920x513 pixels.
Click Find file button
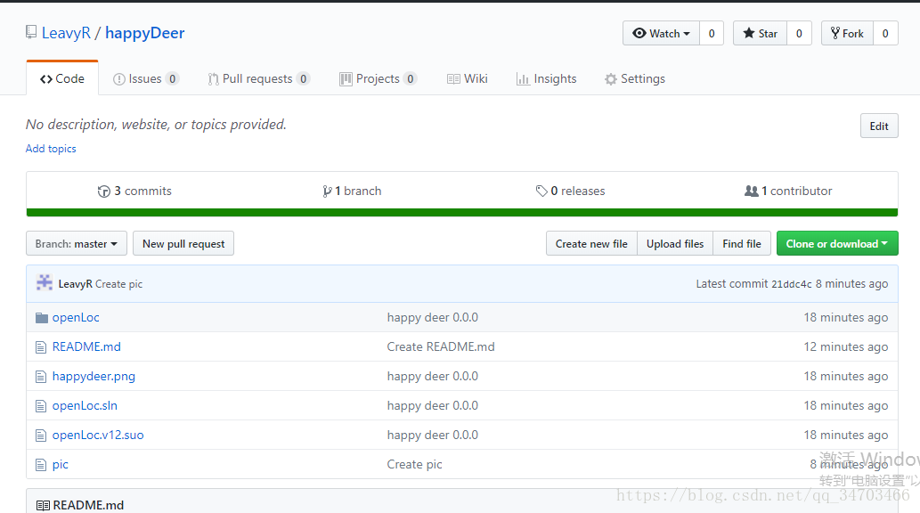click(742, 244)
